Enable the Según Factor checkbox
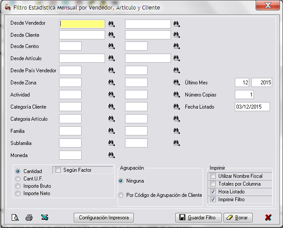This screenshot has height=228, width=283. [x=58, y=170]
